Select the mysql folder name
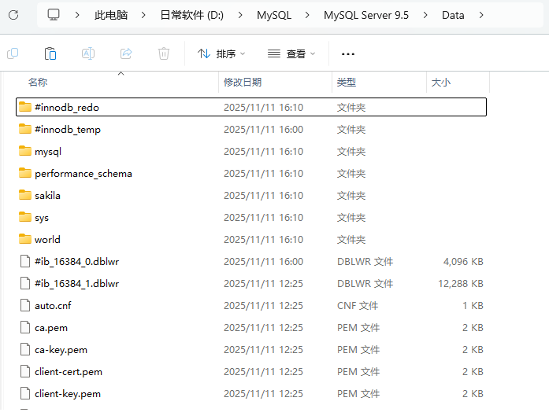 tap(48, 152)
